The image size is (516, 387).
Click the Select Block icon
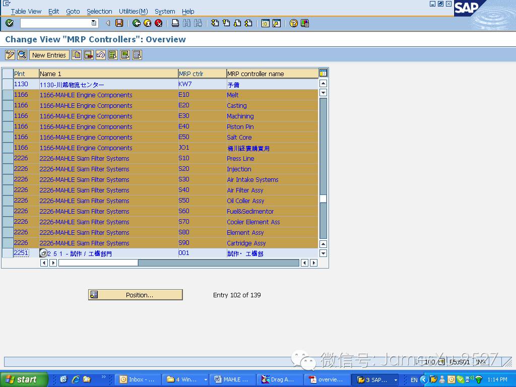[125, 55]
